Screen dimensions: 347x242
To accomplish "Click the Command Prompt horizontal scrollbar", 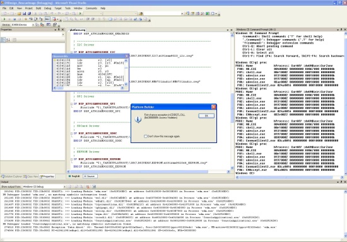I will coord(290,177).
